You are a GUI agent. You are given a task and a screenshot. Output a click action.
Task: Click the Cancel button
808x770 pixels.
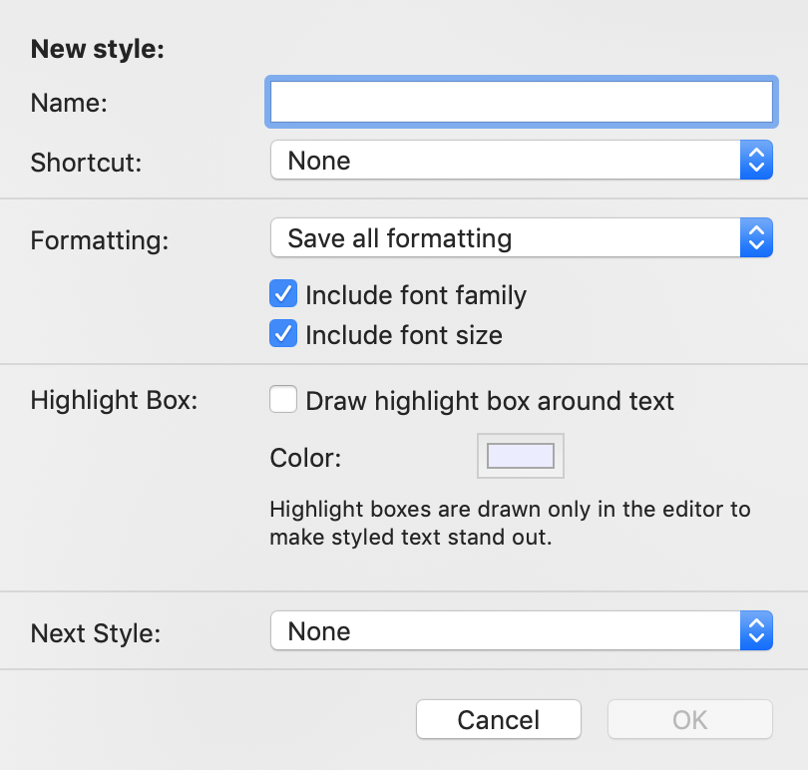[x=499, y=719]
